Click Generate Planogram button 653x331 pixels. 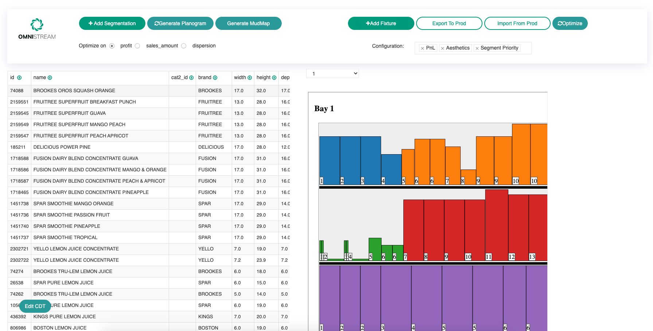(x=180, y=23)
